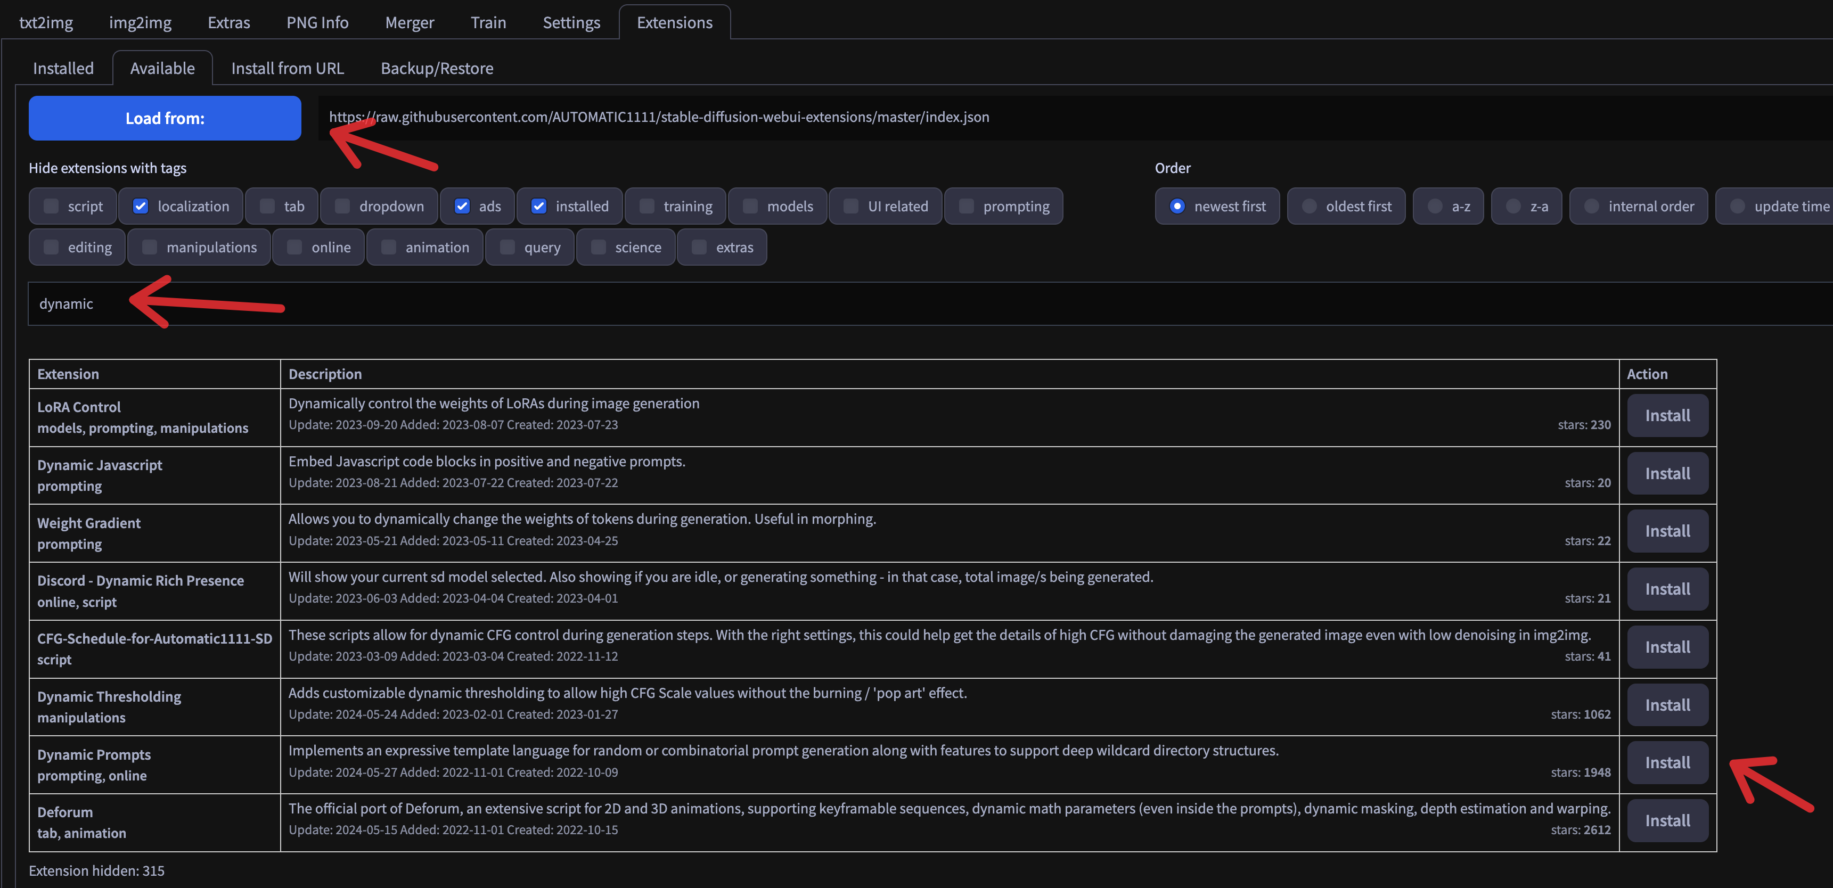Select the oldest first order option
1833x888 pixels.
(x=1310, y=207)
